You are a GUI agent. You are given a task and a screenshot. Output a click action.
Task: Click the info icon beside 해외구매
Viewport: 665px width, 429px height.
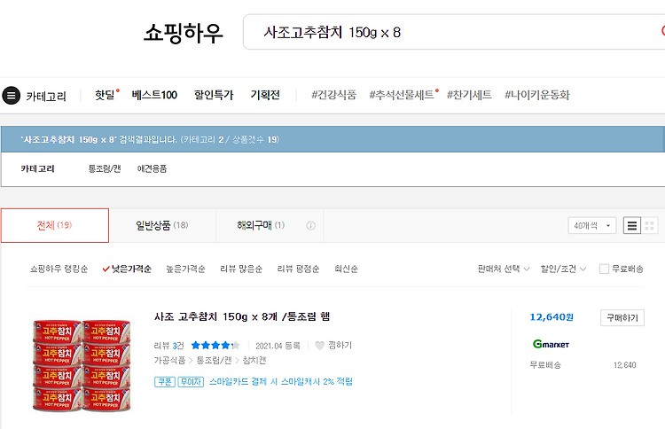(x=311, y=225)
